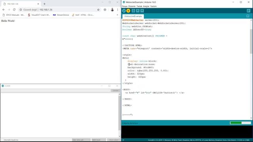The image size is (253, 142).
Task: Click the Gönder send button in serial monitor
Action: click(x=115, y=91)
